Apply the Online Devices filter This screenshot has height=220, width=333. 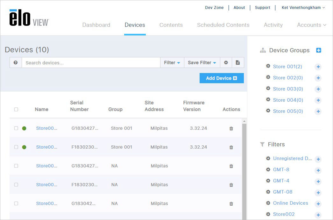click(x=291, y=203)
